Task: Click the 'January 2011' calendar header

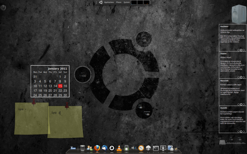Action: click(57, 69)
